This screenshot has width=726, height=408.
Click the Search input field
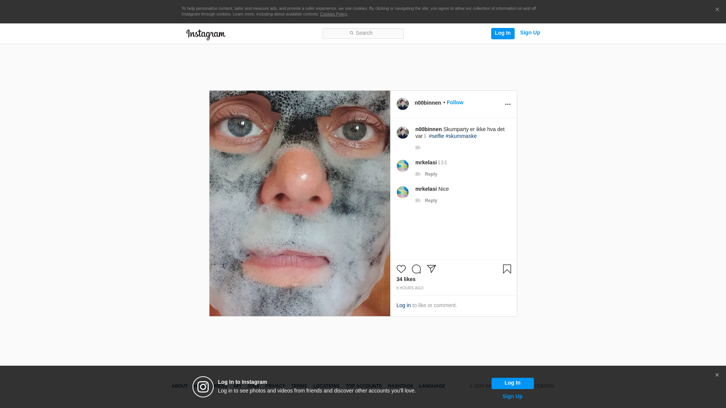[363, 33]
